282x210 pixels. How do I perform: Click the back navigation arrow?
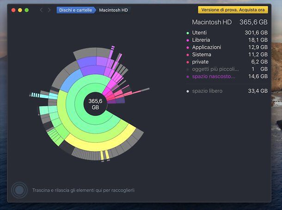tap(41, 10)
